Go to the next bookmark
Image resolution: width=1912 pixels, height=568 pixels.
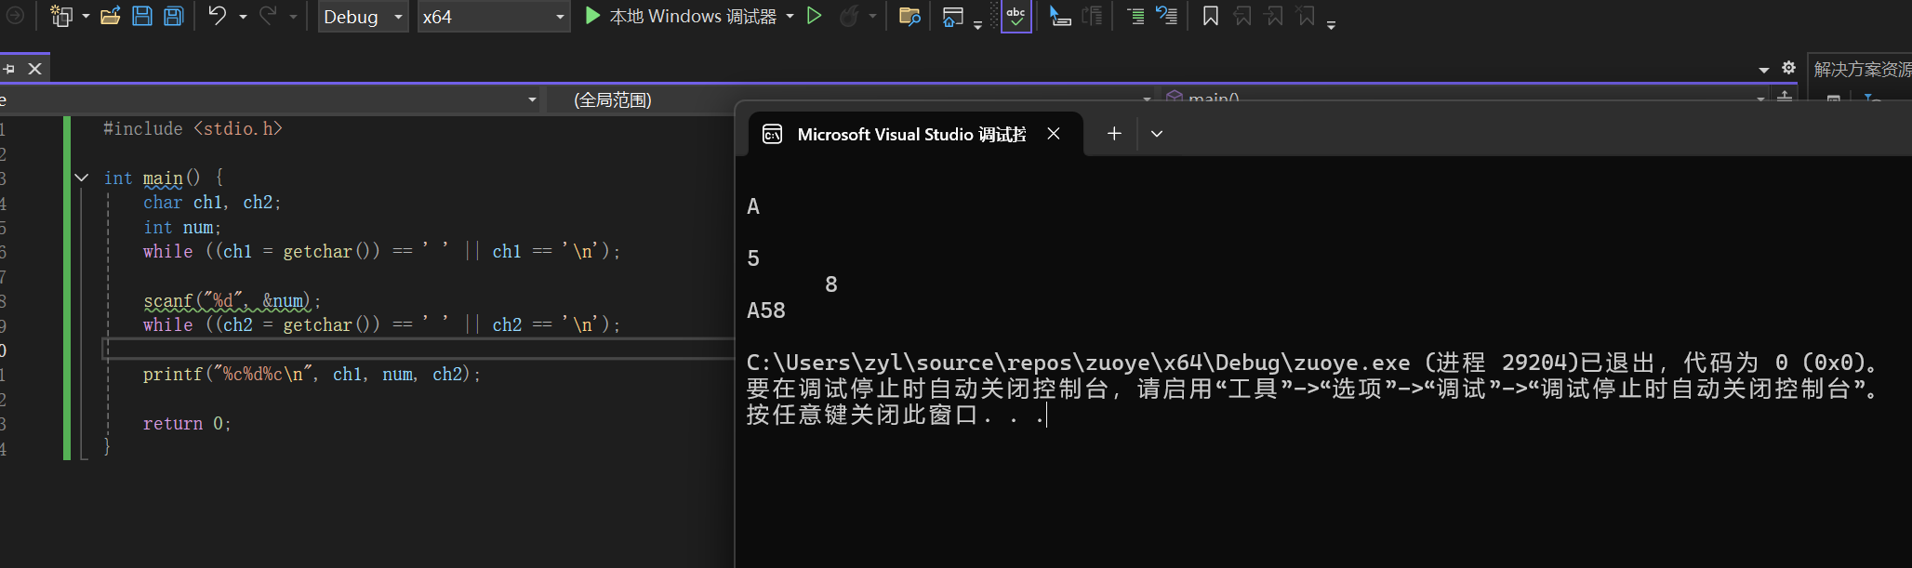(x=1274, y=16)
